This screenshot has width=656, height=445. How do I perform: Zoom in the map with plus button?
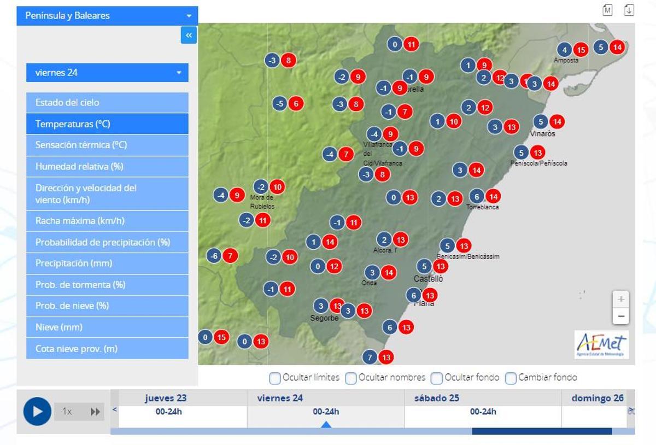click(620, 300)
